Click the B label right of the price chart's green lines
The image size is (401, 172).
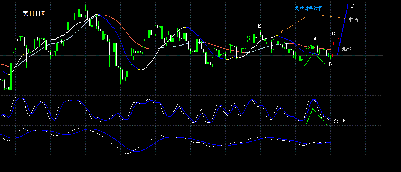tap(330, 64)
